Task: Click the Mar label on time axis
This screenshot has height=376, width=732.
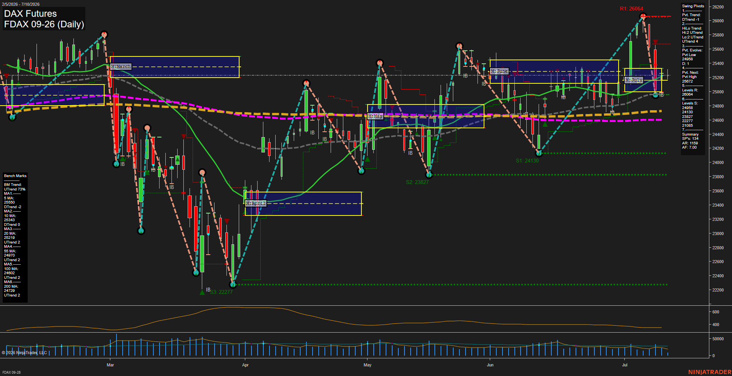Action: click(110, 365)
